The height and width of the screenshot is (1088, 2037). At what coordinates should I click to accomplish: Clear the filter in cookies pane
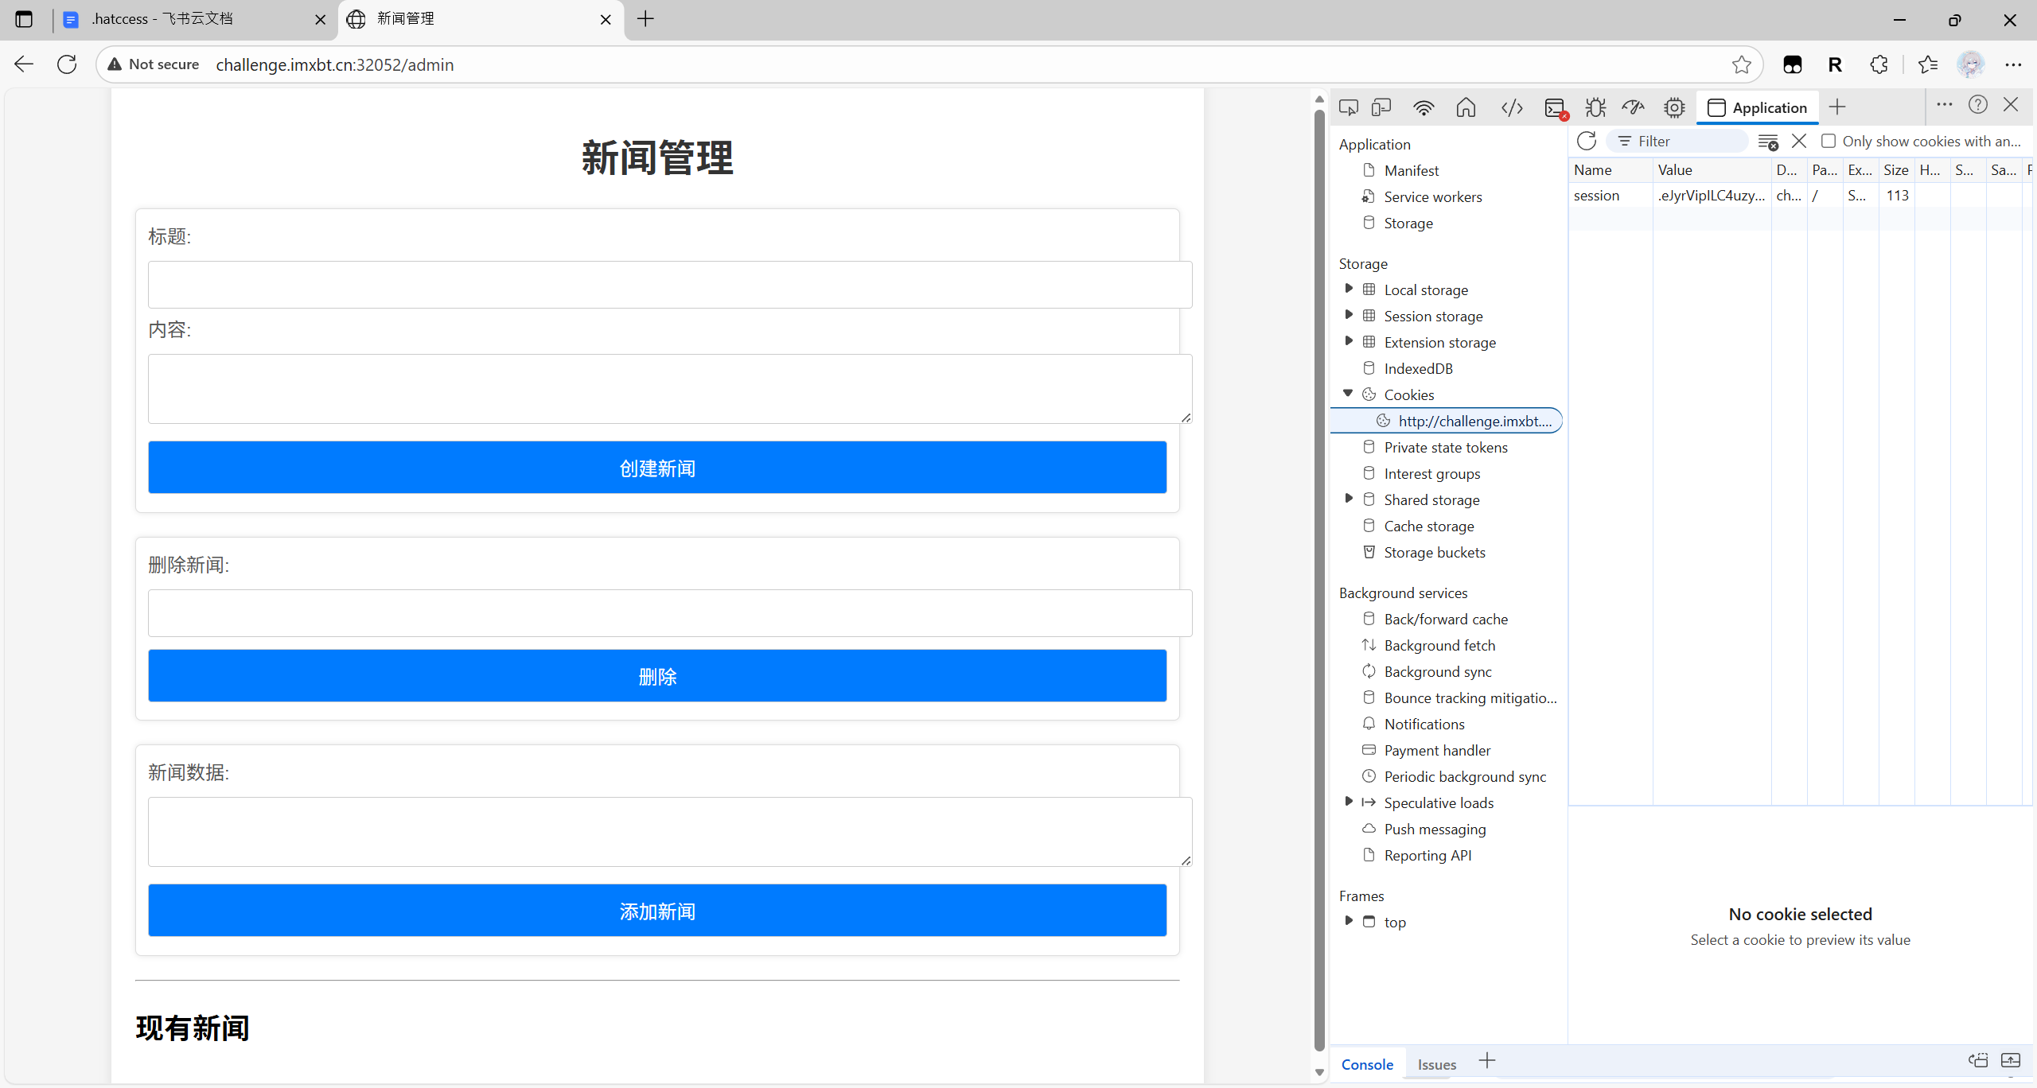point(1767,141)
